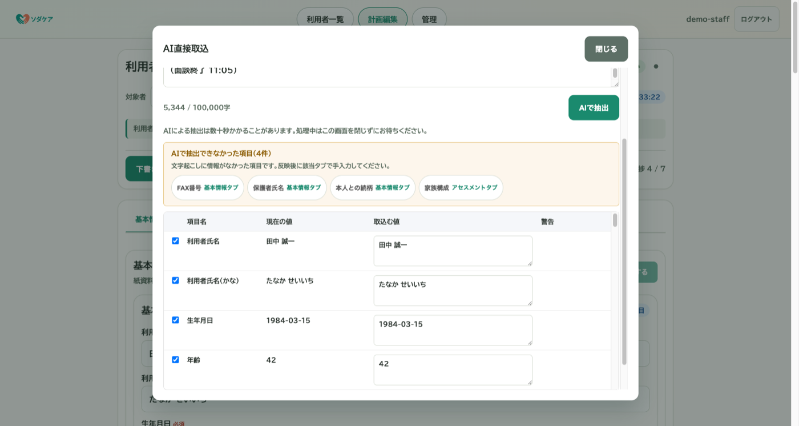Click the transcript textarea's scrollbar

(x=615, y=73)
